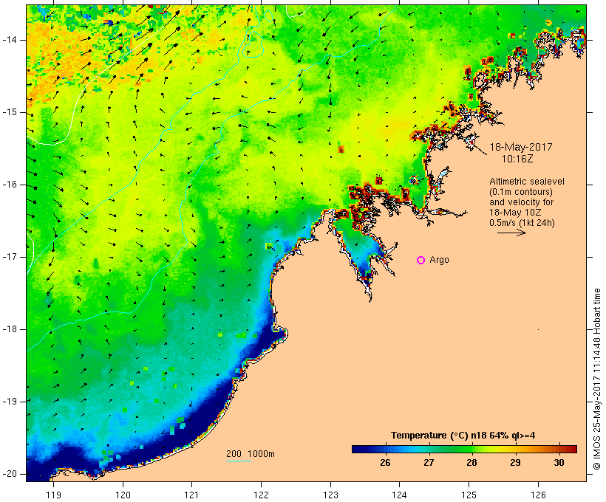
Task: Click the '200 1000m' bathymetry legend text
Action: [251, 454]
